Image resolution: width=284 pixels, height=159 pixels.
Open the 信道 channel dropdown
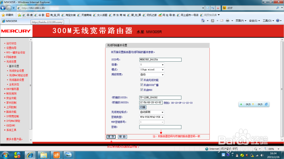[x=152, y=65]
